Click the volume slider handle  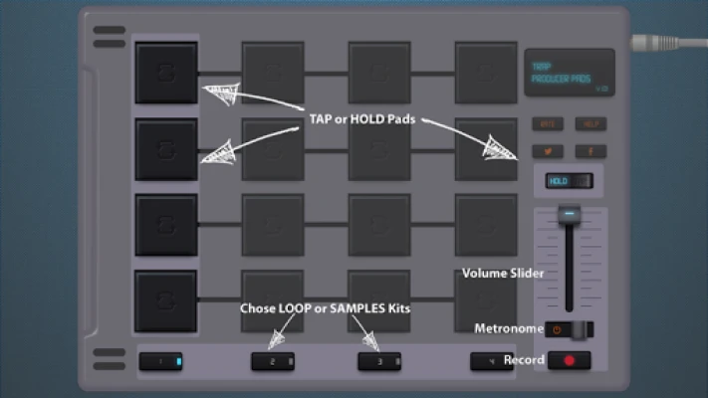click(569, 213)
